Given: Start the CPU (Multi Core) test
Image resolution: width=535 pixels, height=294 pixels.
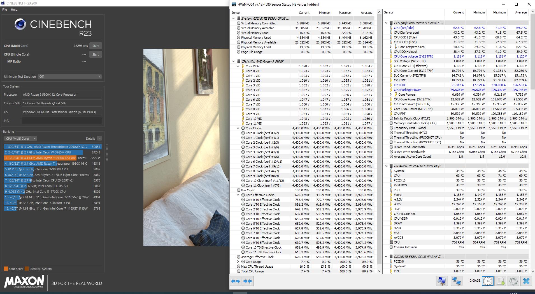Looking at the screenshot, I should click(96, 46).
